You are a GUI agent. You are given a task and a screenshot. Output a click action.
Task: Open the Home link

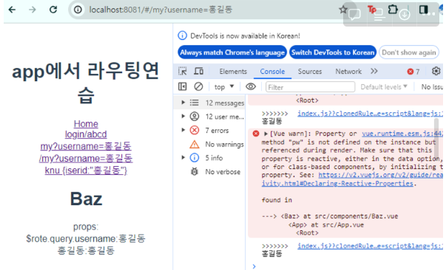[x=86, y=124]
